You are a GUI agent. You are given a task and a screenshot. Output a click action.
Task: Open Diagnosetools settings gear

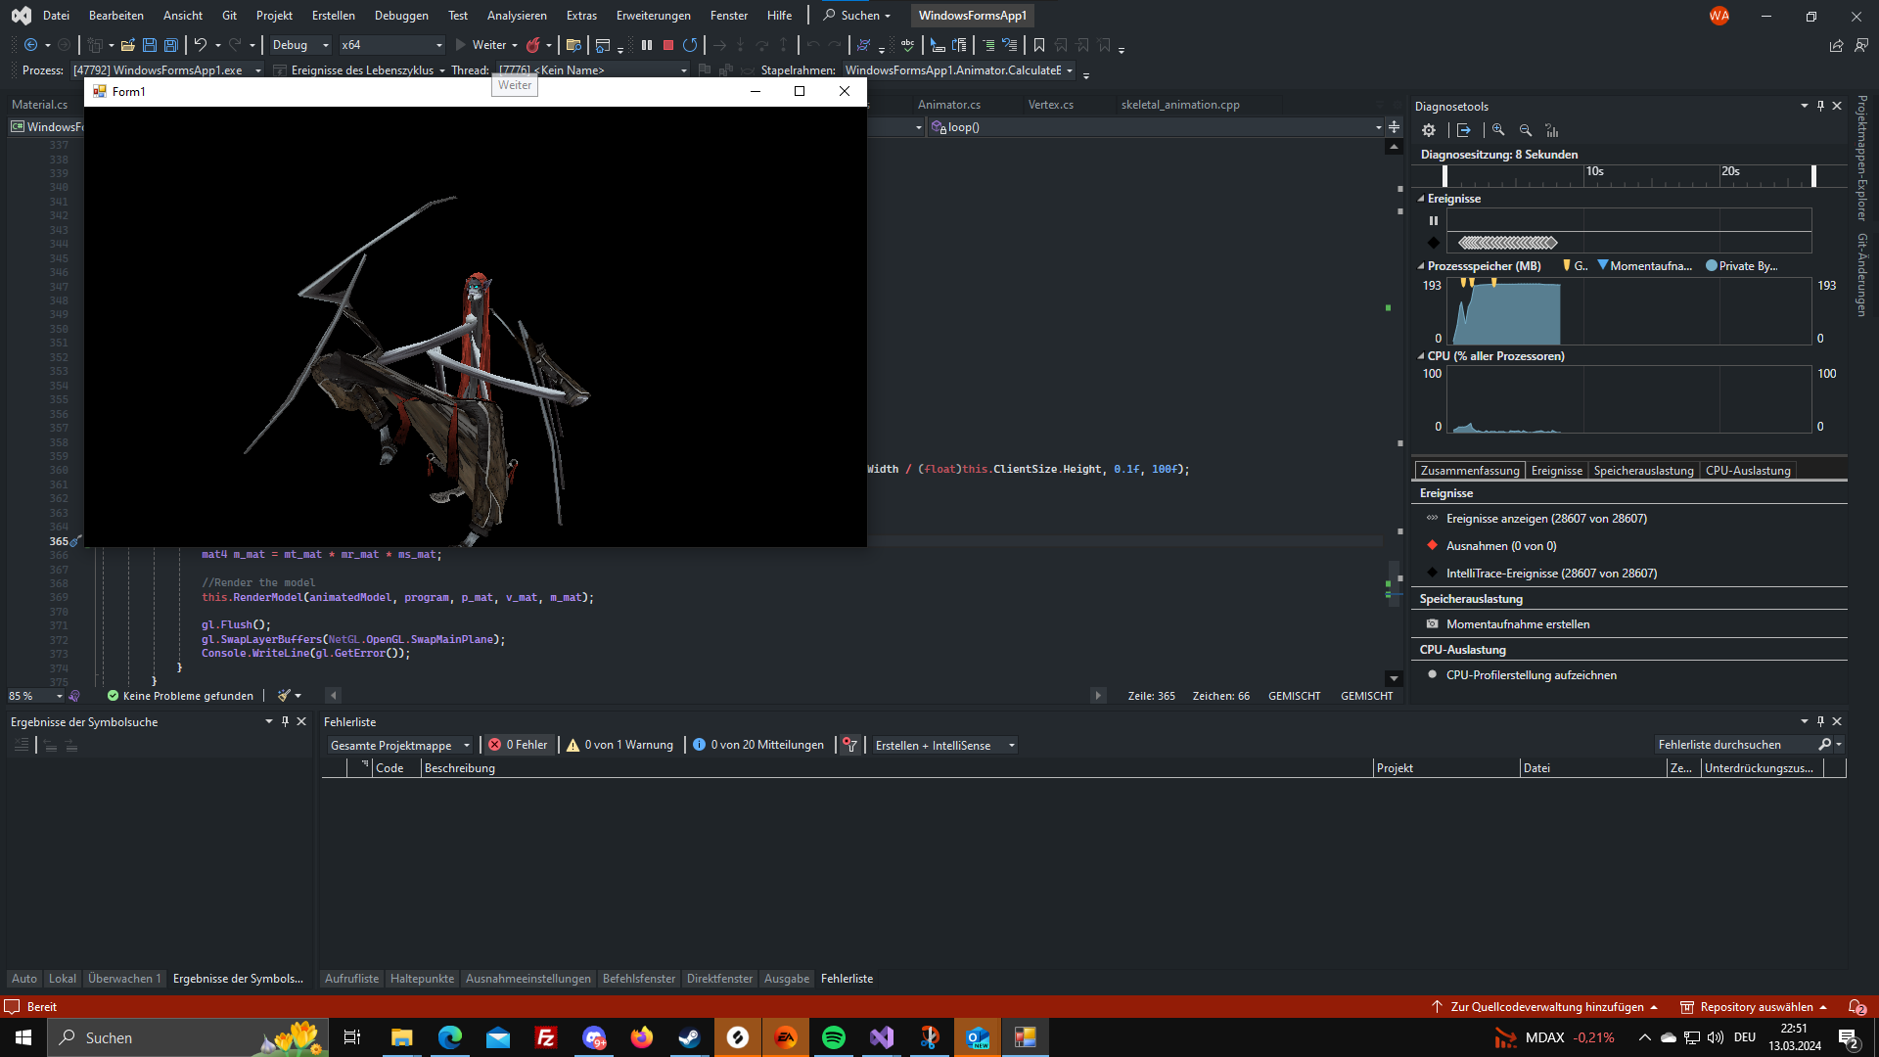(1429, 130)
